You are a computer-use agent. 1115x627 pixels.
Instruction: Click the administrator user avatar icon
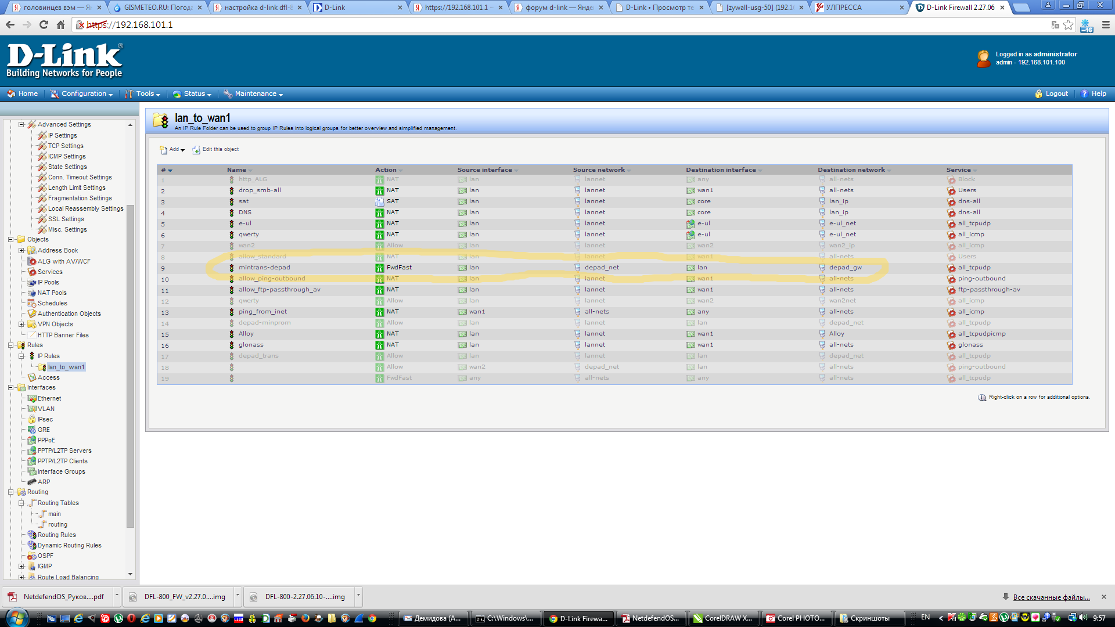(983, 58)
